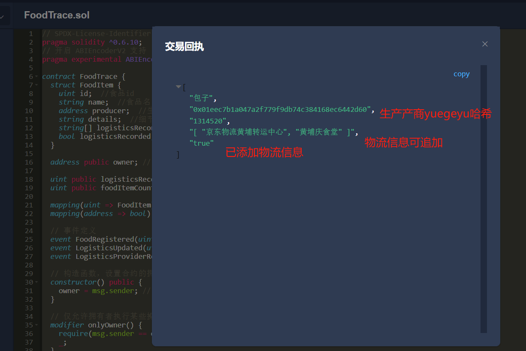Click the copy link in the receipt

462,74
